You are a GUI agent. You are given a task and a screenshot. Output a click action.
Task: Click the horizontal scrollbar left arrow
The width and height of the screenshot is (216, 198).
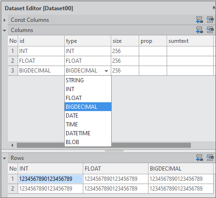coord(12,145)
